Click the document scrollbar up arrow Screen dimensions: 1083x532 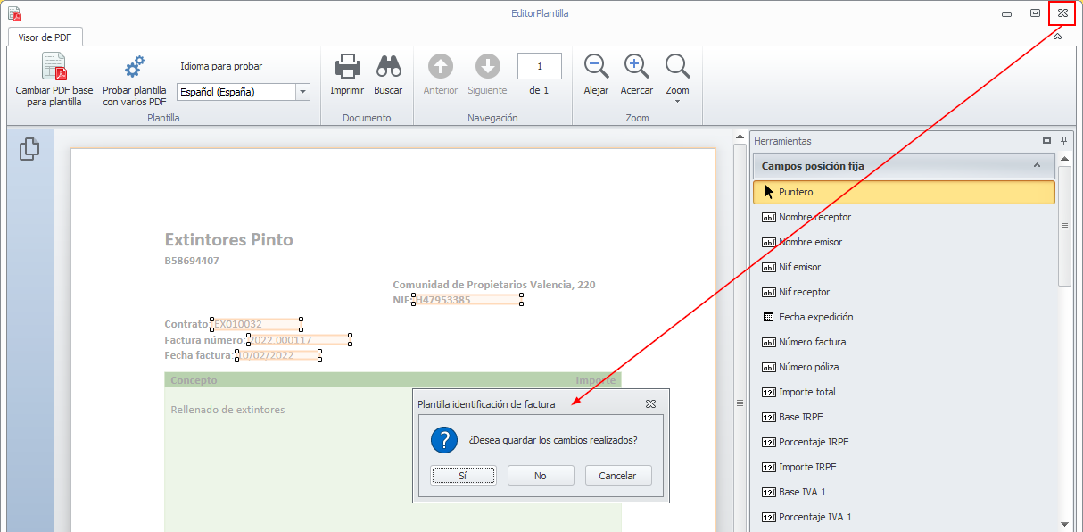tap(740, 137)
